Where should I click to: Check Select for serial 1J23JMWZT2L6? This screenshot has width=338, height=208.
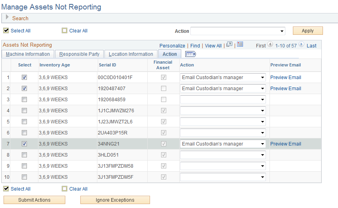pos(25,122)
